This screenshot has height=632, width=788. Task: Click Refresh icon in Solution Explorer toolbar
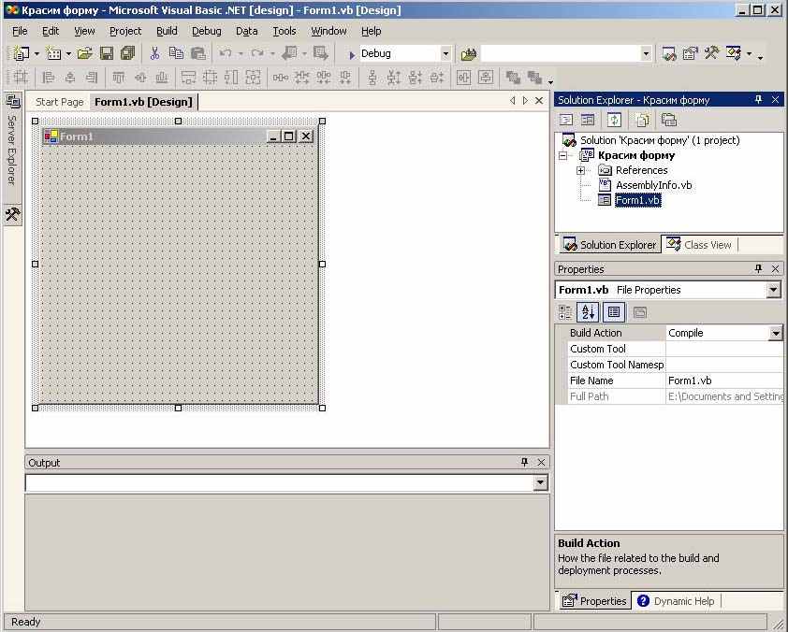point(614,120)
